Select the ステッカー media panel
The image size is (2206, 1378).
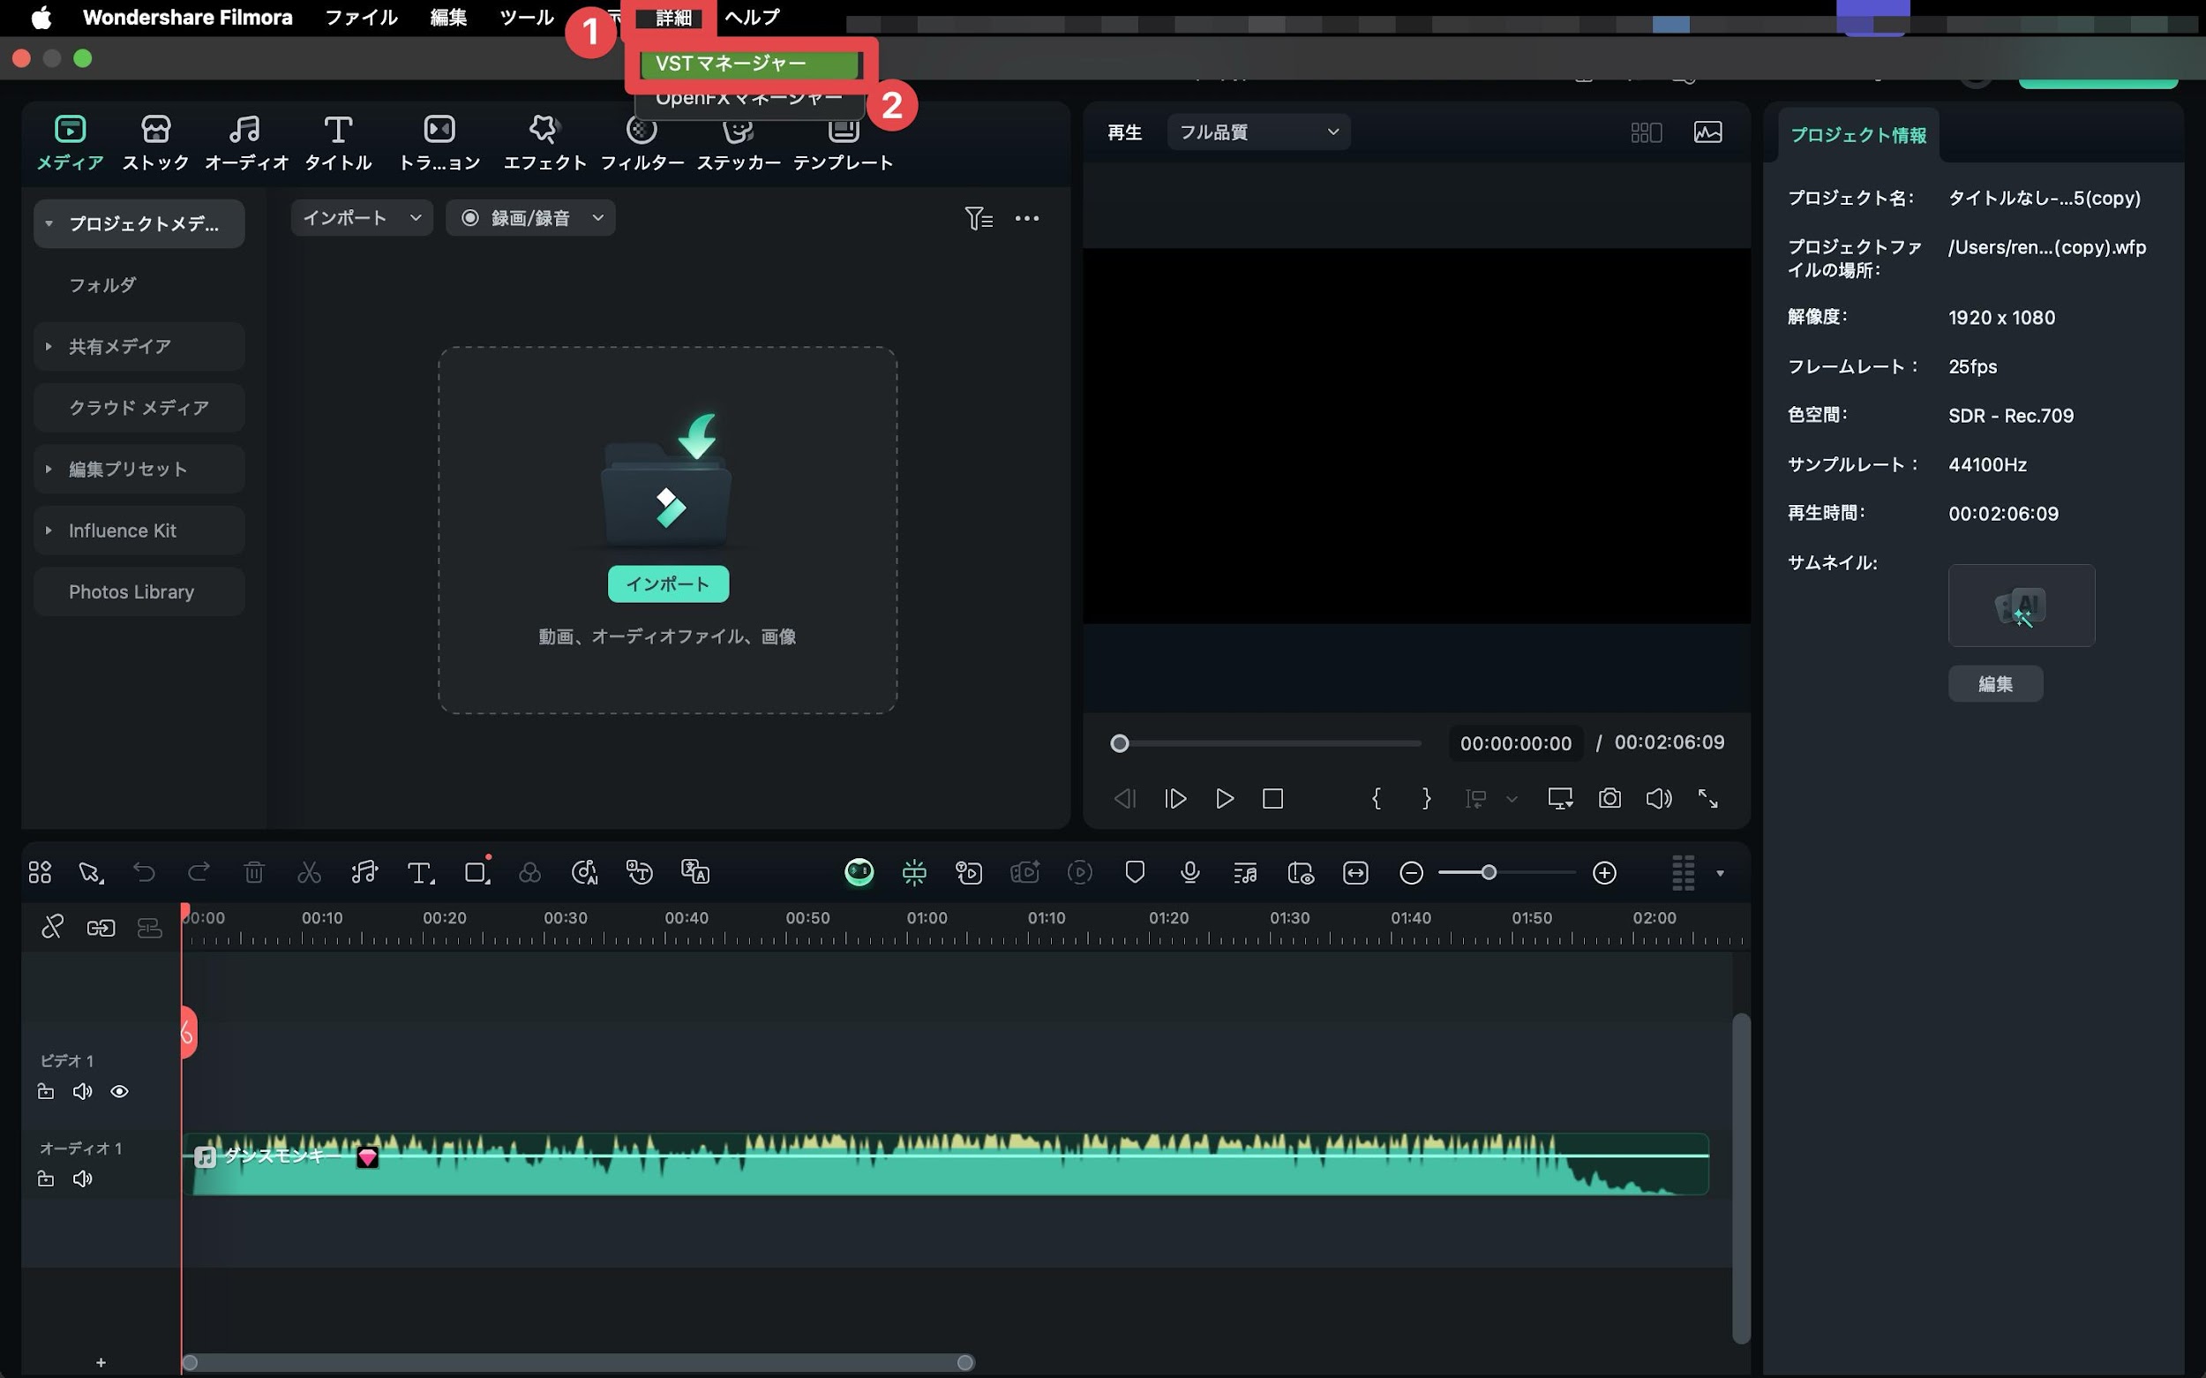pos(739,141)
